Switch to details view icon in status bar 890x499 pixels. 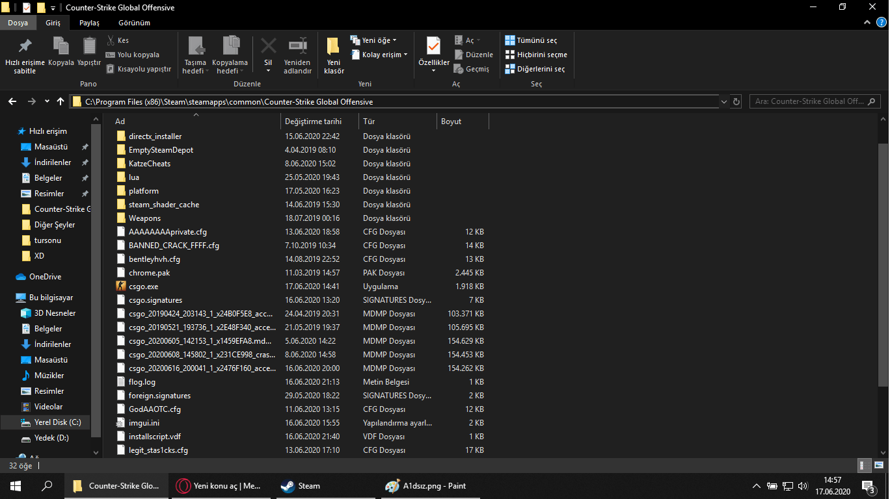click(x=863, y=465)
